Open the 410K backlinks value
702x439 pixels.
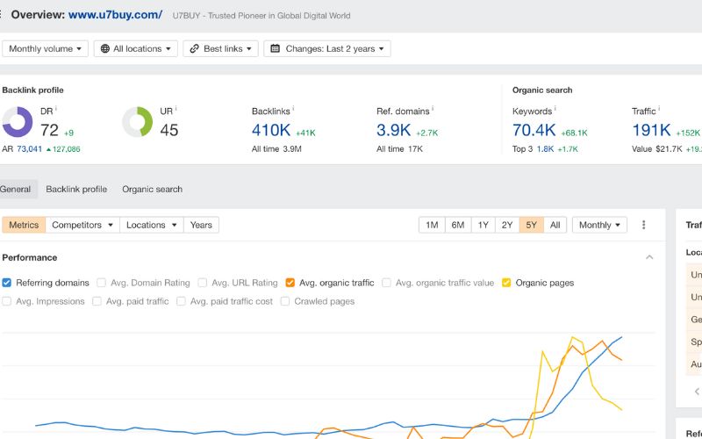(271, 130)
